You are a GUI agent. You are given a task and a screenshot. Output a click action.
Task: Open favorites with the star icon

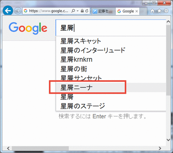click(159, 11)
